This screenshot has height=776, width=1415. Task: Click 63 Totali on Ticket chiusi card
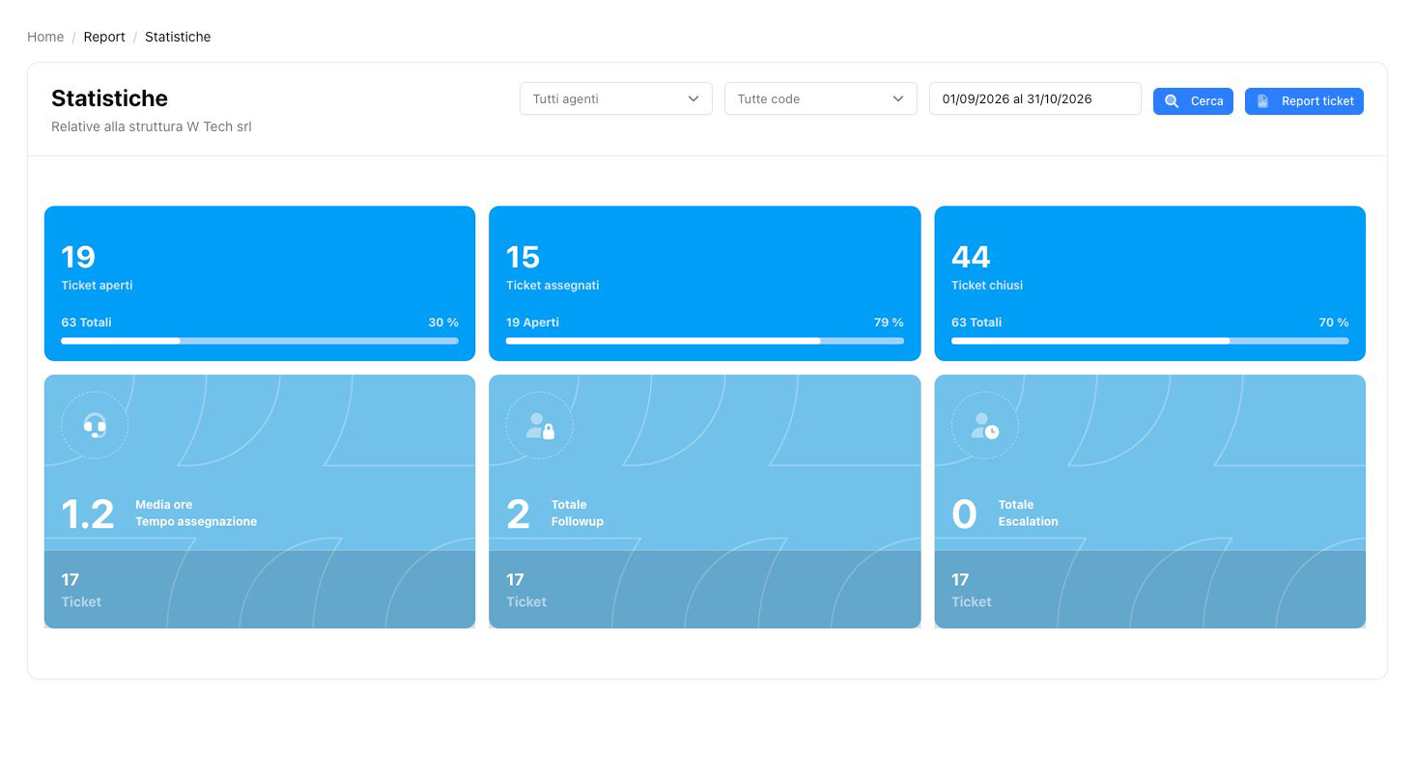pyautogui.click(x=976, y=322)
